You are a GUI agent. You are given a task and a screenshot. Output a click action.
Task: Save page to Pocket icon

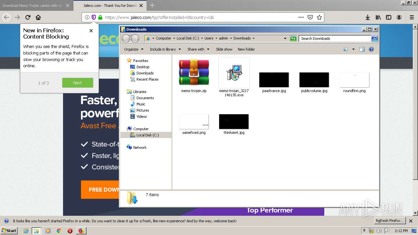310,17
